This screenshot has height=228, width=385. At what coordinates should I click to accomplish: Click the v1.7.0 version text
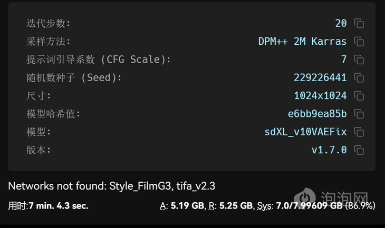tap(329, 150)
